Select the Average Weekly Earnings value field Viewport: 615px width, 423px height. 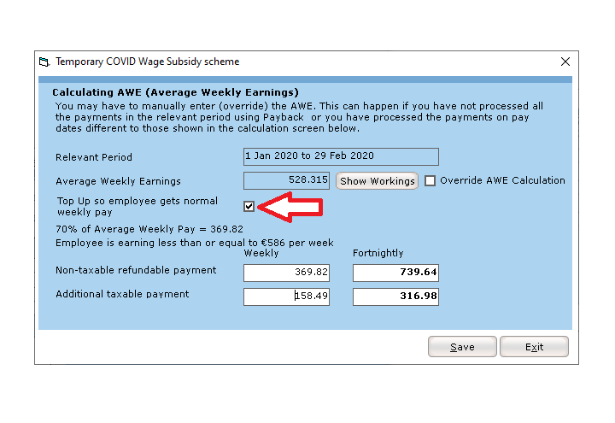point(287,180)
